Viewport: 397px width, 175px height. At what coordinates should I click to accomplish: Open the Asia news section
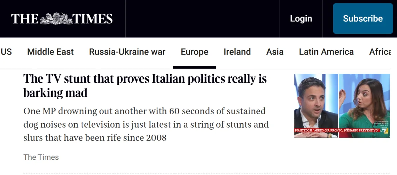click(275, 52)
